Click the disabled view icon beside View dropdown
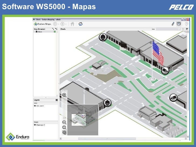The image size is (196, 147). tap(183, 29)
